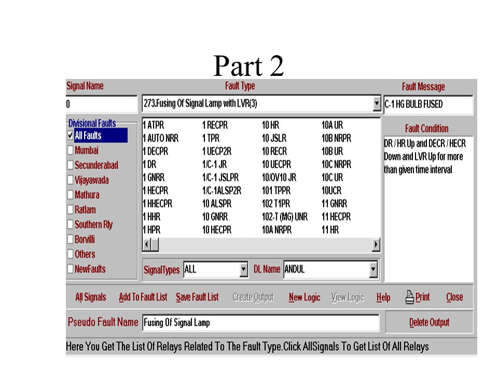Toggle the Ratlam checkbox
This screenshot has height=374, width=498.
(x=70, y=209)
